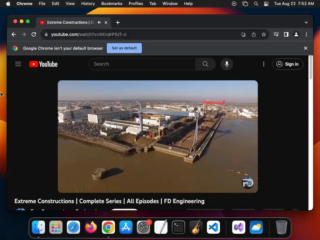This screenshot has width=320, height=240.
Task: Click the date and time clock
Action: click(x=294, y=4)
